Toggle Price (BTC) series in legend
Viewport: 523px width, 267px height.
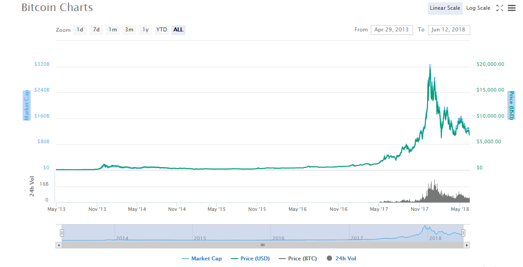(x=298, y=258)
